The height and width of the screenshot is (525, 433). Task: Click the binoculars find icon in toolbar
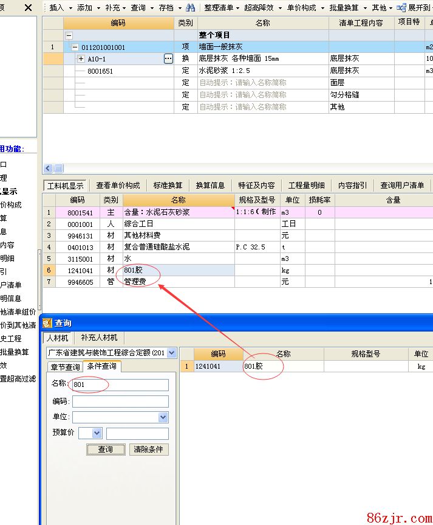191,8
